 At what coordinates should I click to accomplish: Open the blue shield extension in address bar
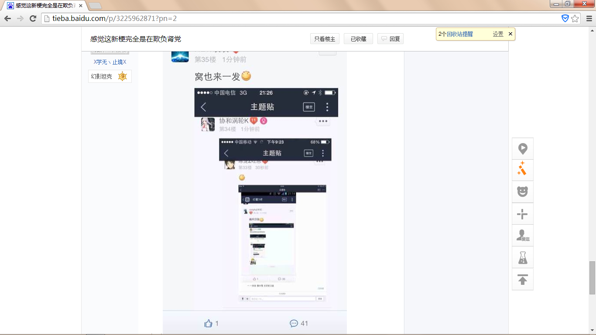click(565, 18)
